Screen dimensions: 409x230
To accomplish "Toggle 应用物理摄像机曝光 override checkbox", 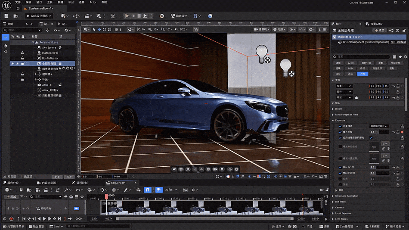I will pos(340,137).
